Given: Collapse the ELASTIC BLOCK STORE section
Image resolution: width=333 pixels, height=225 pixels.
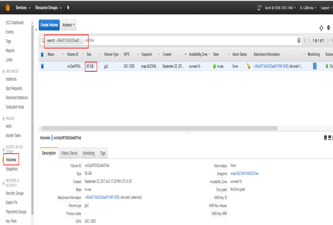Looking at the screenshot, I should [3, 150].
